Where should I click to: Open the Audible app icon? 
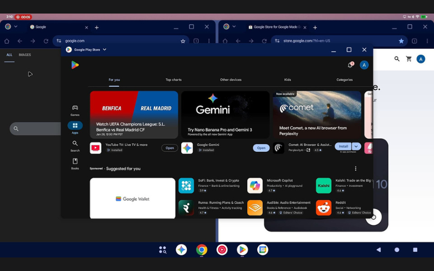pos(255,208)
